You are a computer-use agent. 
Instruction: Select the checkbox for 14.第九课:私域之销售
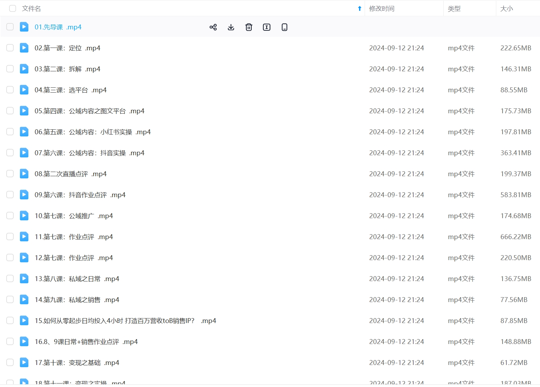[10, 300]
